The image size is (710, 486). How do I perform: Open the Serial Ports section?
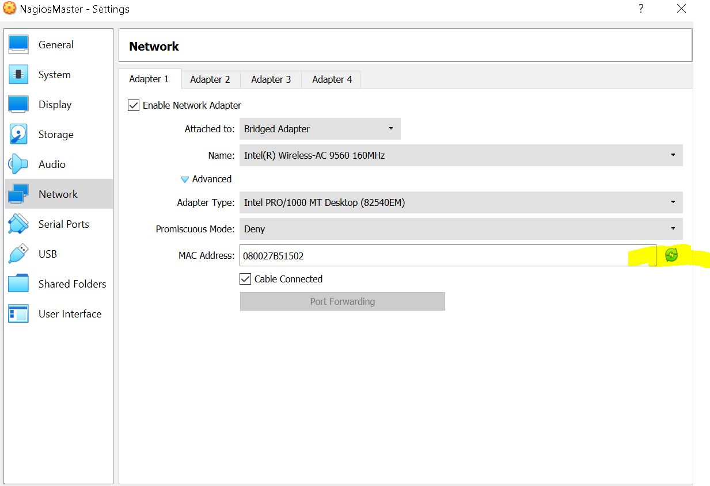coord(63,224)
